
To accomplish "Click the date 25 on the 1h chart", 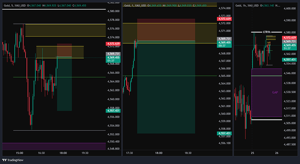I will click(x=253, y=153).
